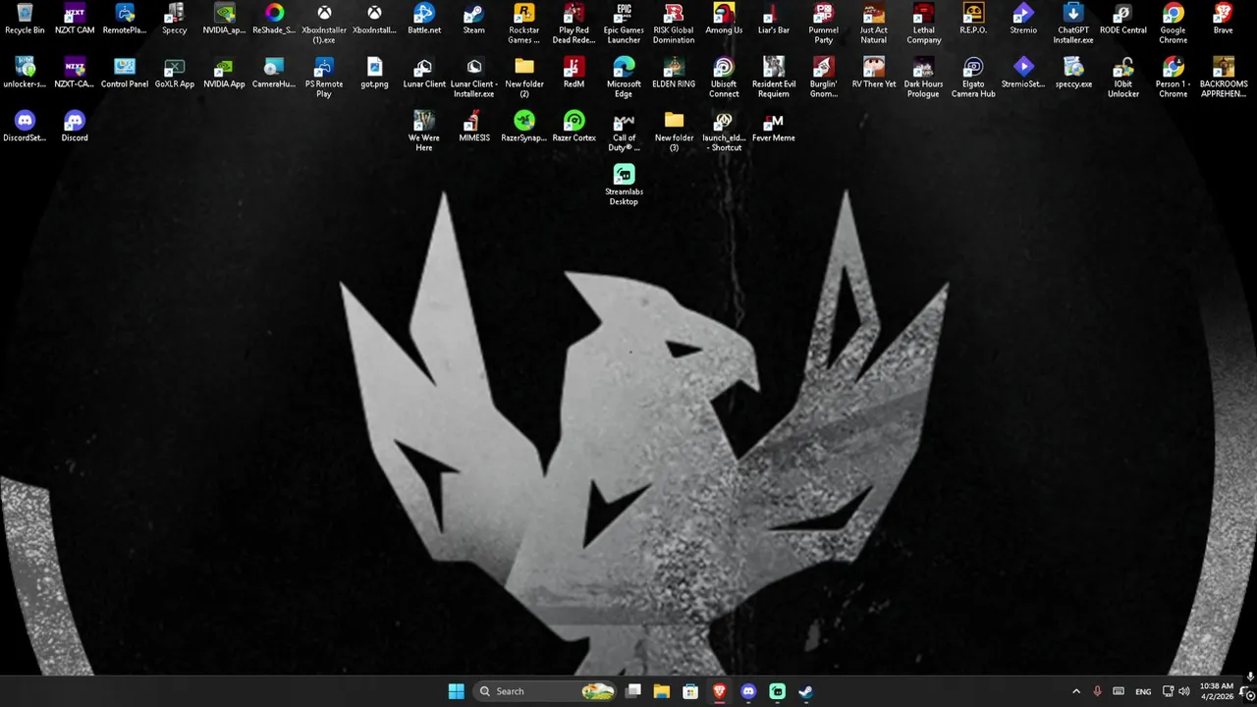Open Just Act Natural shortcut
1257x707 pixels.
[873, 24]
